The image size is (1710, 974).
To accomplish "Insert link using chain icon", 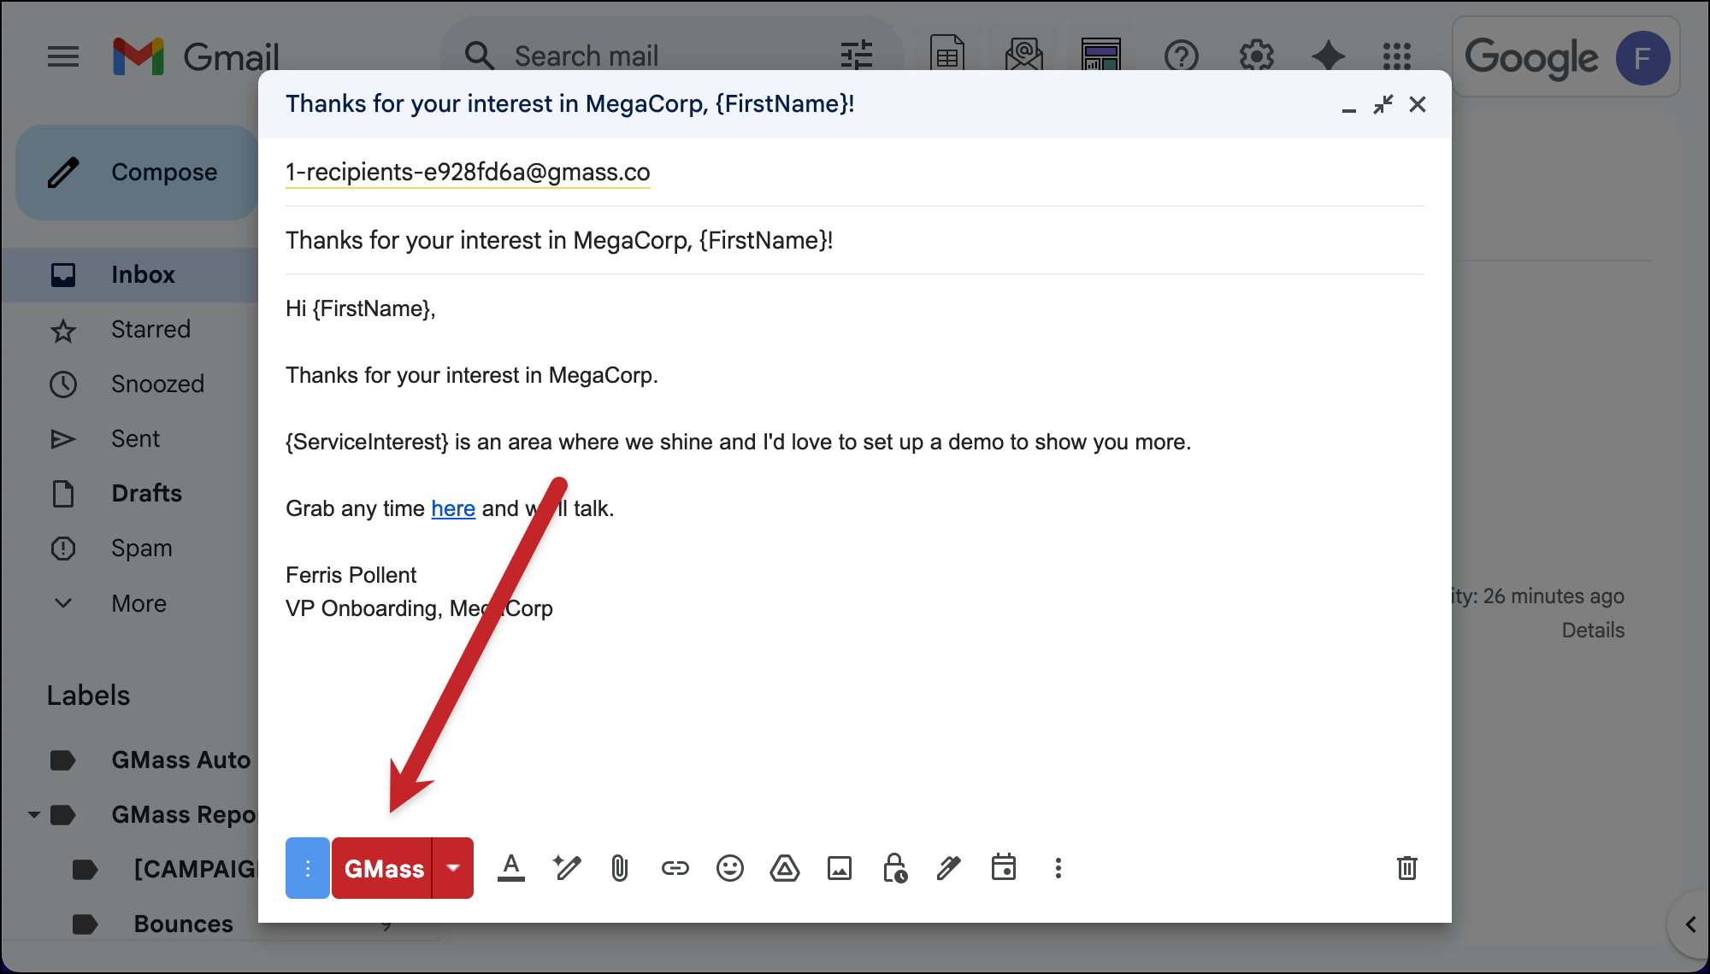I will (675, 868).
